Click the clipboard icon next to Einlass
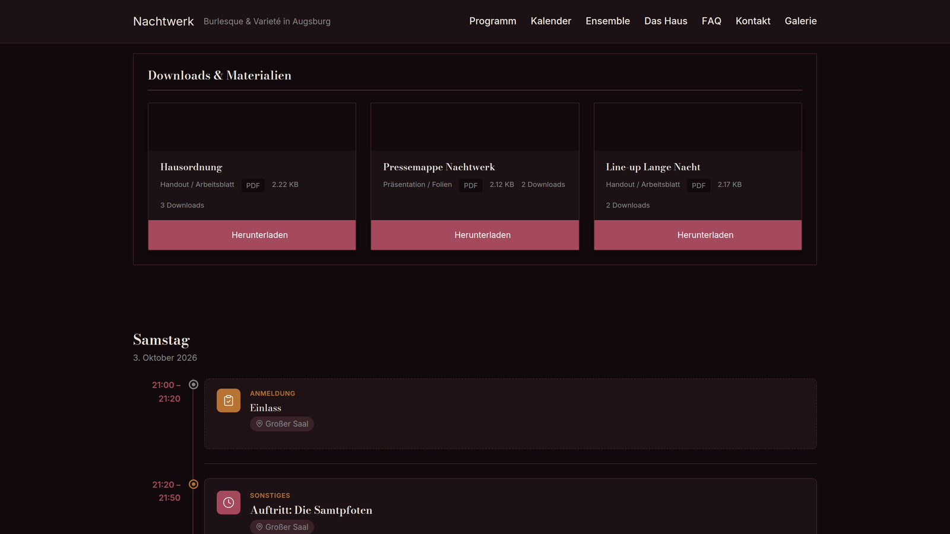Screen dimensions: 950x534 [x=229, y=401]
